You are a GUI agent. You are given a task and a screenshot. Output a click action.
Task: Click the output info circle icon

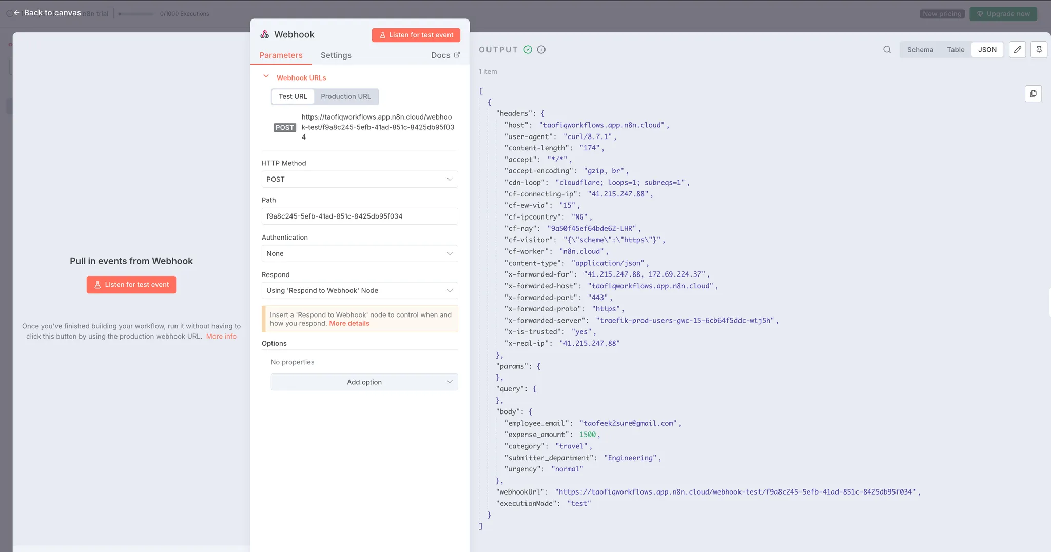pyautogui.click(x=541, y=50)
